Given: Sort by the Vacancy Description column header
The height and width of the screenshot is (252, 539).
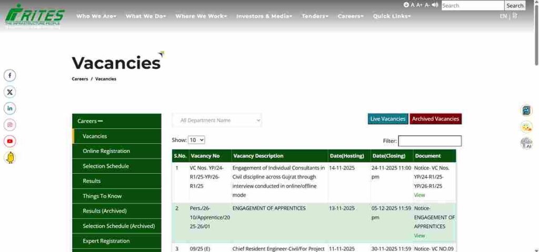Looking at the screenshot, I should [280, 156].
